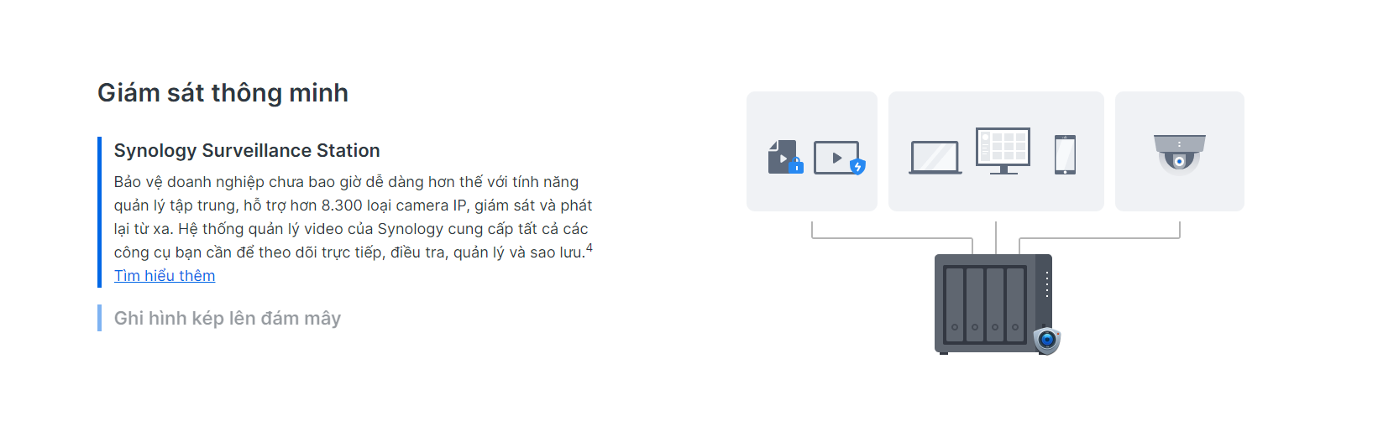This screenshot has width=1399, height=437.
Task: Open the Tìm hiểu thêm link
Action: click(x=165, y=276)
